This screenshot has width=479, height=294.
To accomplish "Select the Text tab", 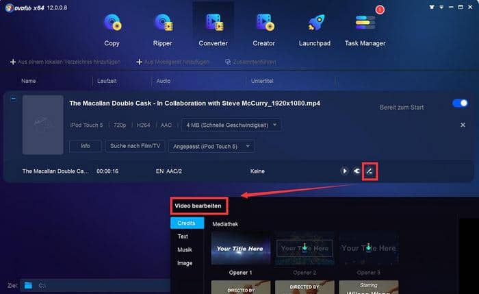I will point(183,236).
